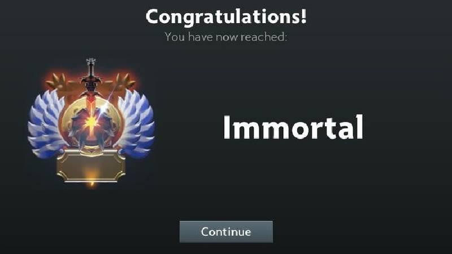Click the orange glow at plaque bottom
Viewport: 452px width, 254px height.
[92, 176]
